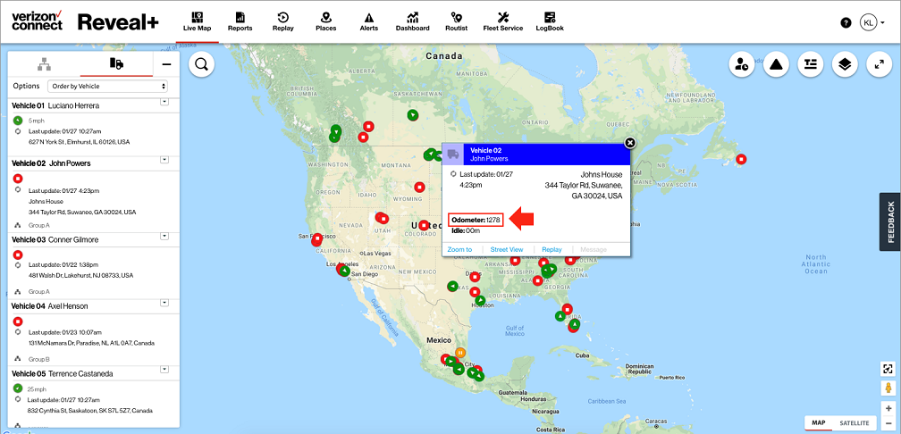Open the Fleet Service tab
Image resolution: width=901 pixels, height=434 pixels.
502,21
